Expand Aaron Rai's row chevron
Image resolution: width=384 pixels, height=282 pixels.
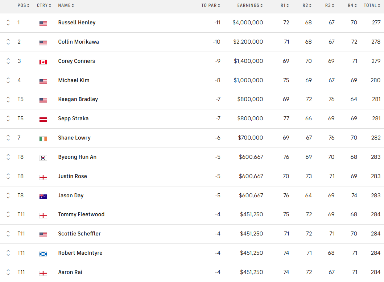[8, 272]
